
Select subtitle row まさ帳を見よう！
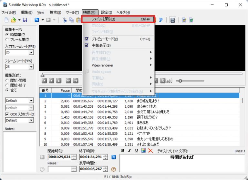pos(139,101)
